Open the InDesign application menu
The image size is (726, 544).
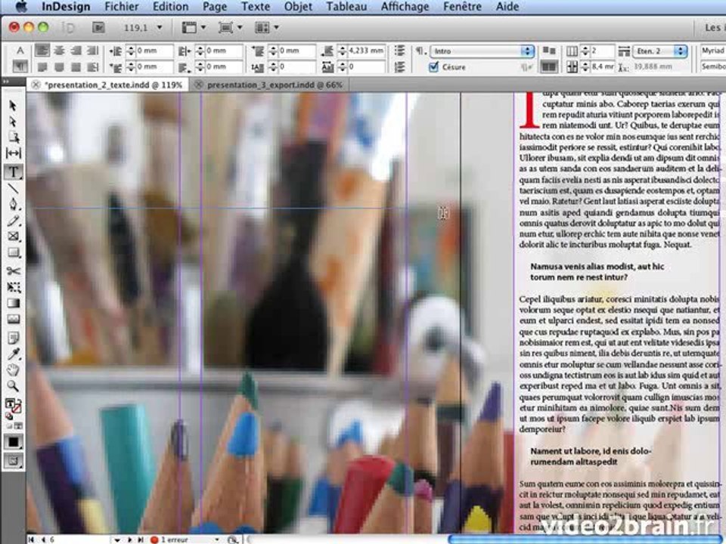[x=66, y=7]
